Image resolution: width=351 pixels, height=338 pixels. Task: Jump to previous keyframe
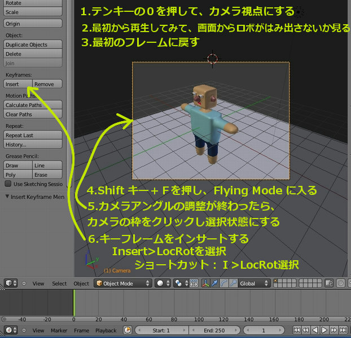click(306, 330)
